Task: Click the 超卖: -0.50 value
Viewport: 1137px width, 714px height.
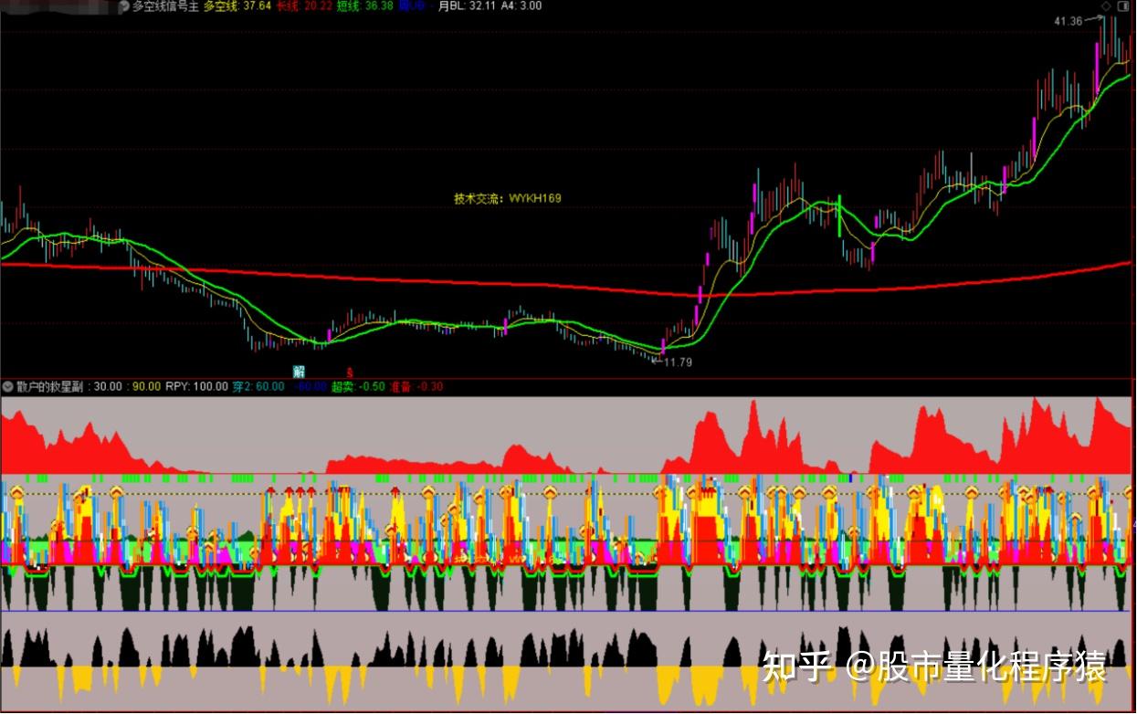Action: [358, 387]
